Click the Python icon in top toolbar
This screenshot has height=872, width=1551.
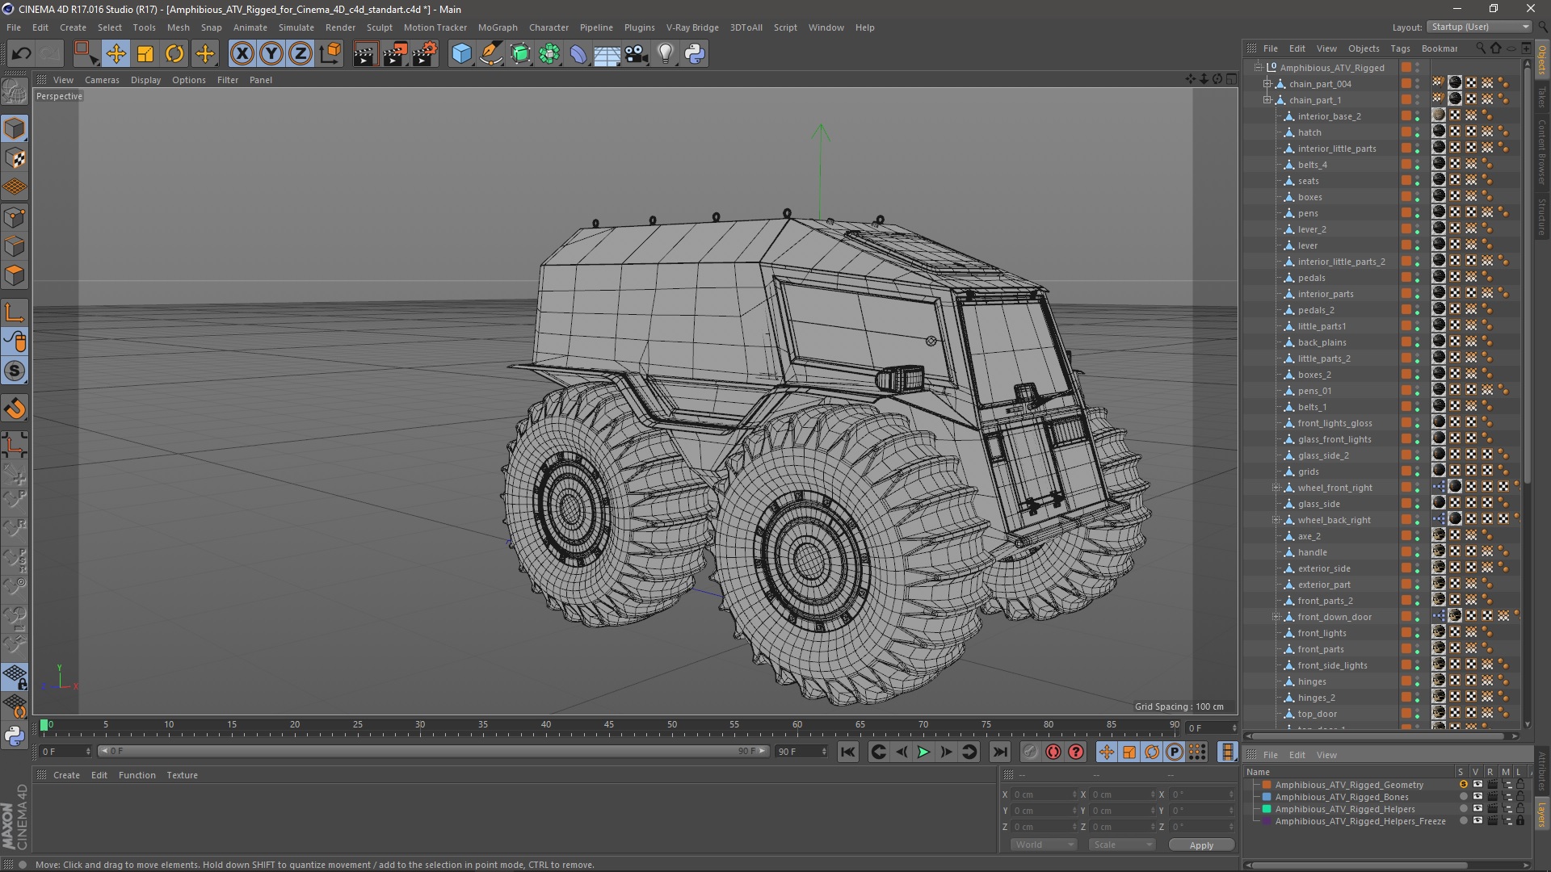696,54
